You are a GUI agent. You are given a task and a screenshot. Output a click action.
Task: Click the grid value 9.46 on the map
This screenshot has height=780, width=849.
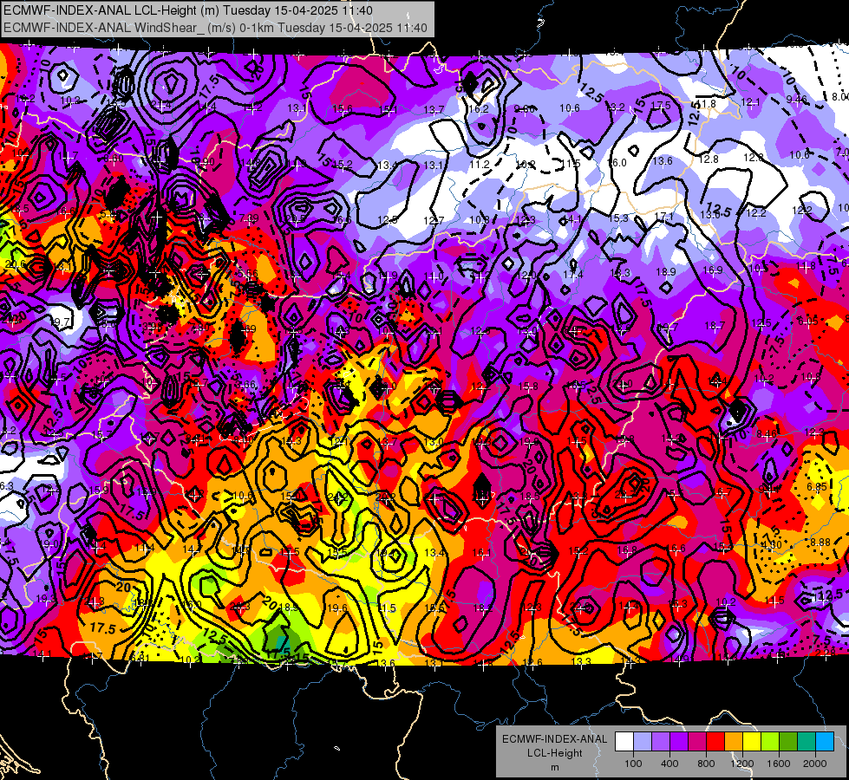pos(796,99)
